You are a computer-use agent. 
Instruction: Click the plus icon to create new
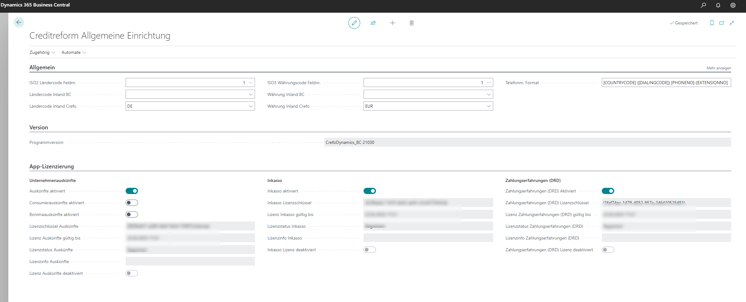(x=392, y=23)
